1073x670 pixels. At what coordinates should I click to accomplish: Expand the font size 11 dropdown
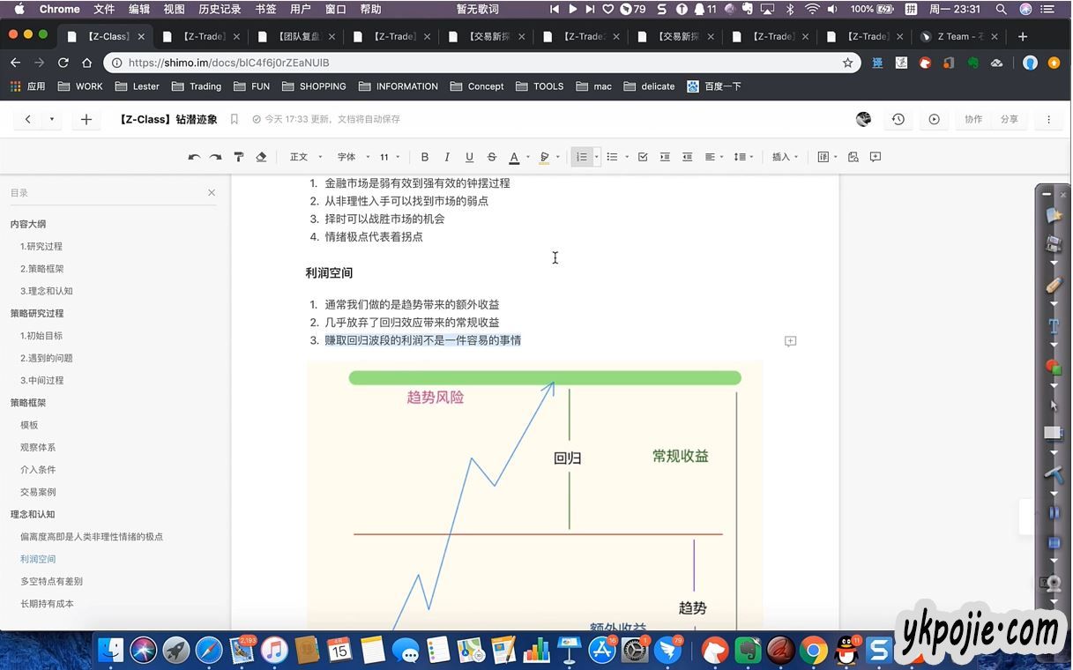pyautogui.click(x=390, y=157)
